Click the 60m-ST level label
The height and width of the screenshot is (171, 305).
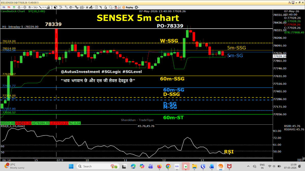[173, 118]
